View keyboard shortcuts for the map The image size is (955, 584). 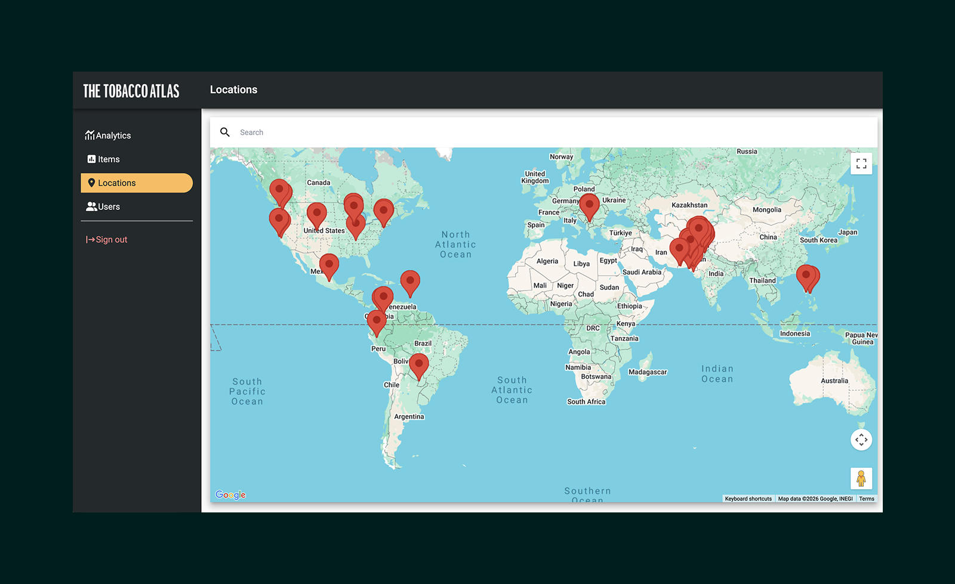click(x=748, y=499)
